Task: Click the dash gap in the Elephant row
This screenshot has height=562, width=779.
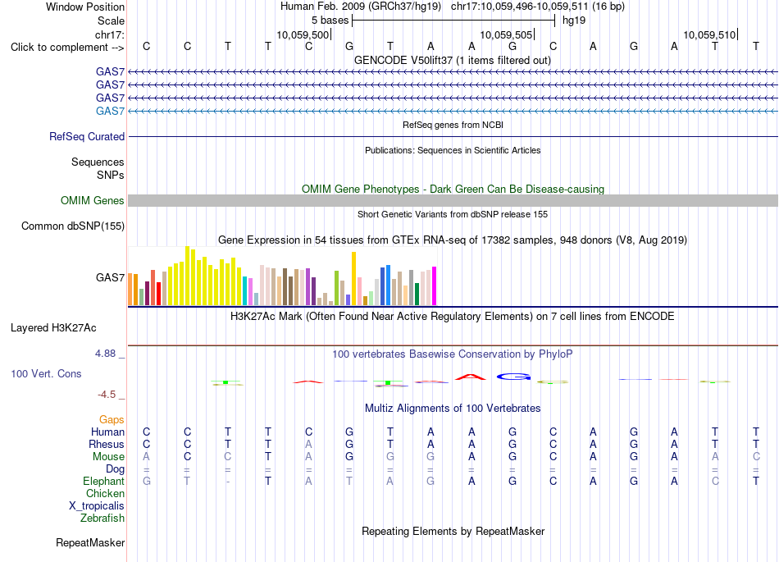Action: click(227, 482)
